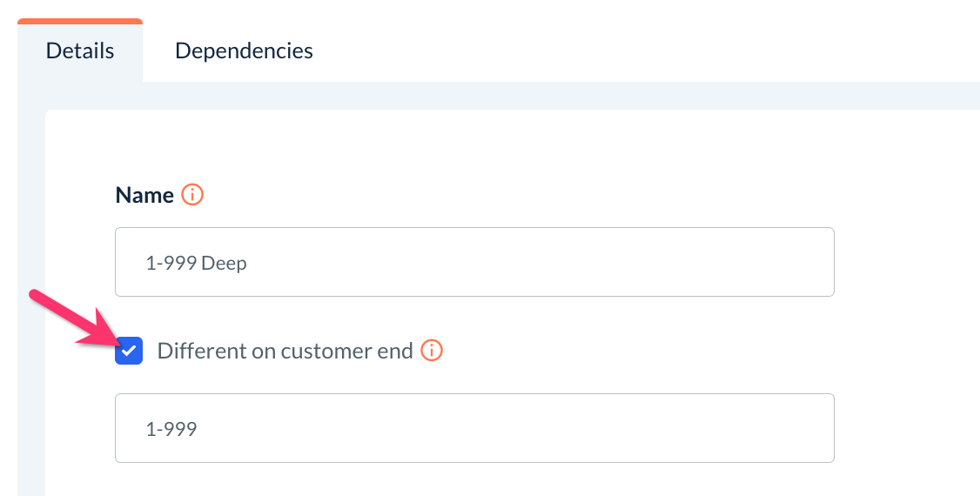980x496 pixels.
Task: Toggle the blue checked checkbox
Action: coord(129,352)
